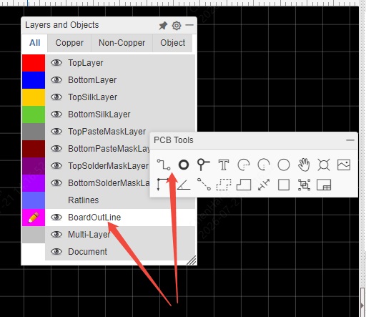Viewport: 366px width, 317px height.
Task: Click the red TopLayer color swatch
Action: (34, 63)
